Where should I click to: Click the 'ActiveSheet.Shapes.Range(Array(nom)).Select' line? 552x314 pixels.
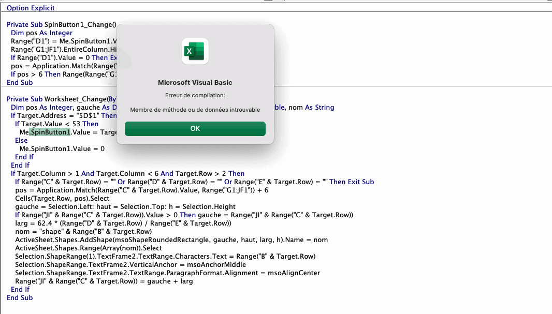pyautogui.click(x=89, y=248)
